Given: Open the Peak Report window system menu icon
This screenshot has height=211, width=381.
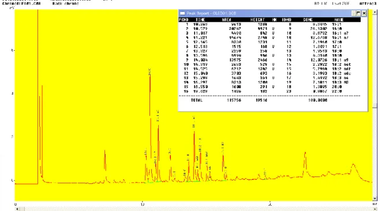Looking at the screenshot, I should [182, 13].
